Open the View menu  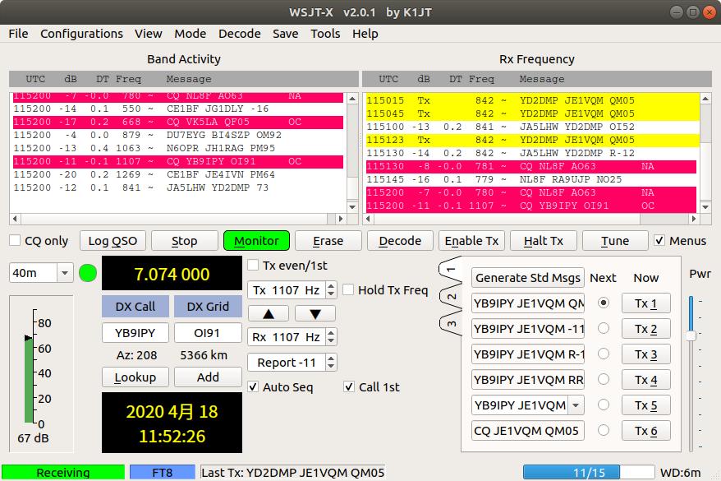pos(148,34)
